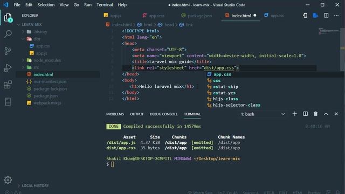Open the Search view in activity bar
Viewport: 345px width, 194px height.
(x=8, y=34)
